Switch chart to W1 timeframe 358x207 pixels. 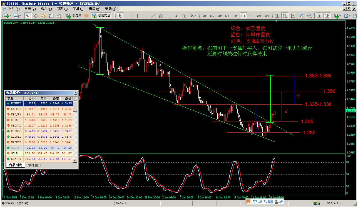pyautogui.click(x=259, y=16)
